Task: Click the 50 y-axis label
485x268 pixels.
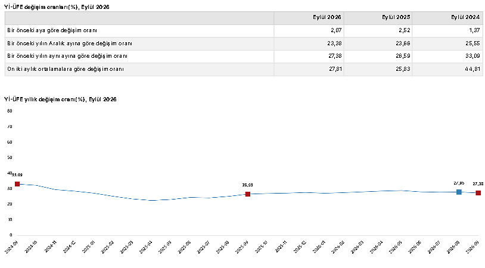Action: [x=10, y=157]
